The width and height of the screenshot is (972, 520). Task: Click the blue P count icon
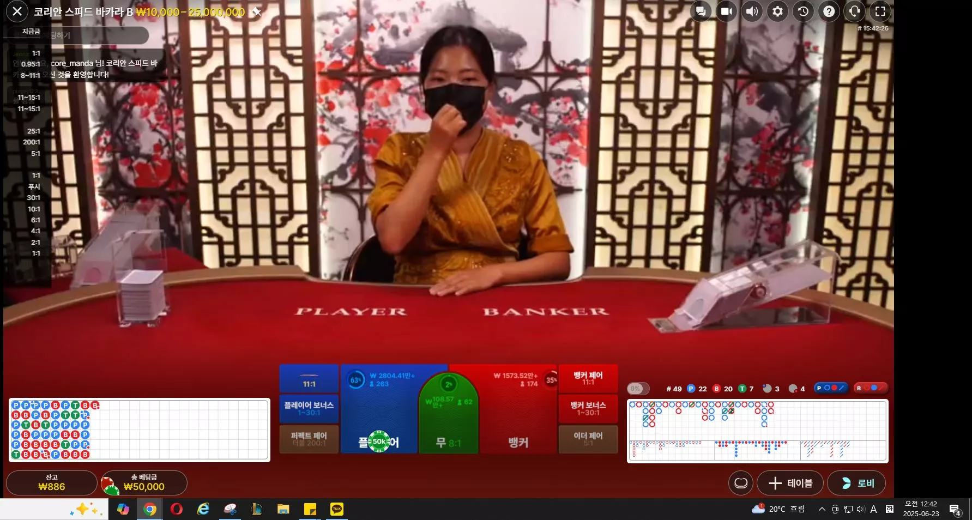[x=691, y=389]
